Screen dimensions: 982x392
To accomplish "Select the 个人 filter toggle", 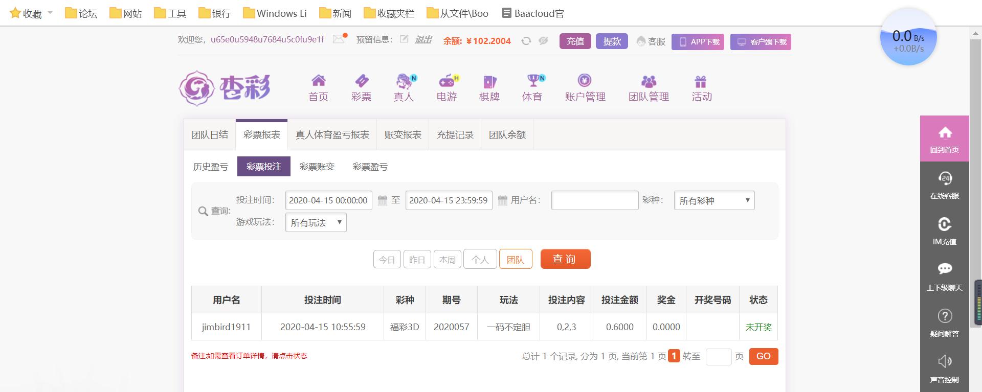I will pos(480,260).
